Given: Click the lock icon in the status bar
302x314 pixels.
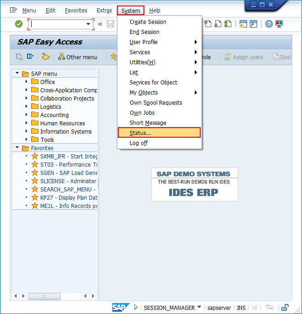Looking at the screenshot, I should [x=285, y=307].
